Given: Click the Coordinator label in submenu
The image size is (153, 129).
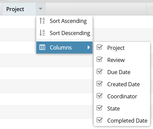Looking at the screenshot, I should (122, 96).
